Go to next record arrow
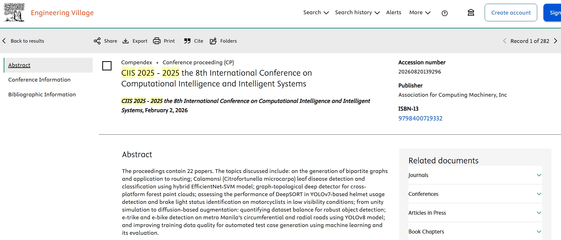 pyautogui.click(x=555, y=41)
